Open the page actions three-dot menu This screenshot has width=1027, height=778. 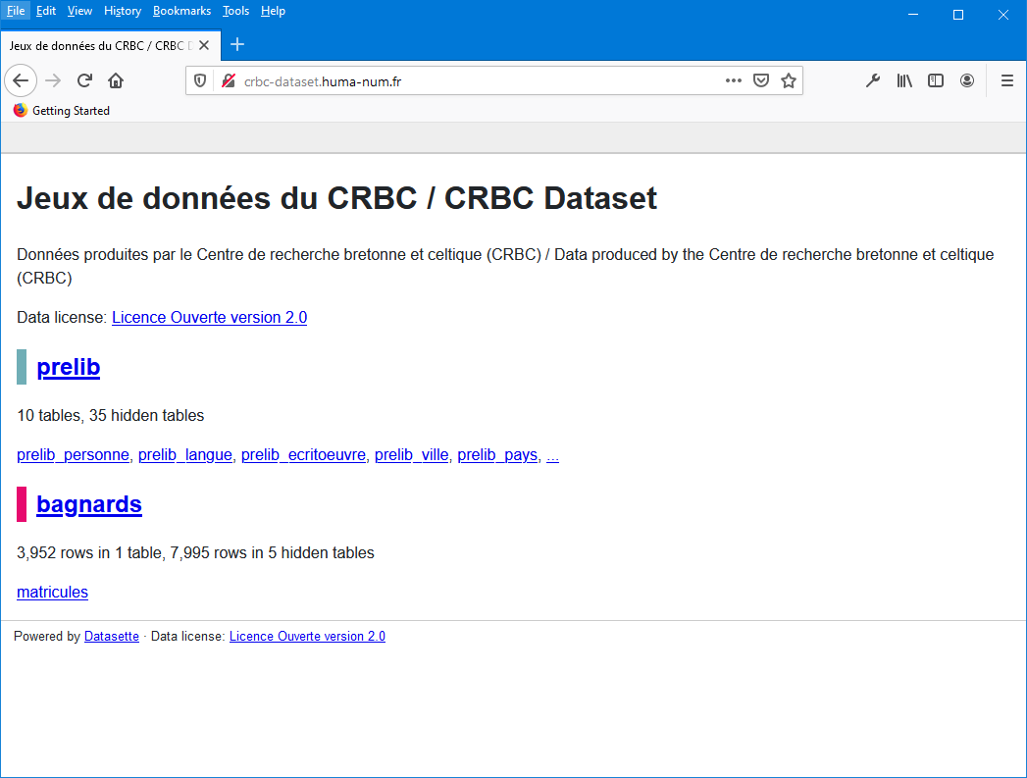tap(734, 80)
